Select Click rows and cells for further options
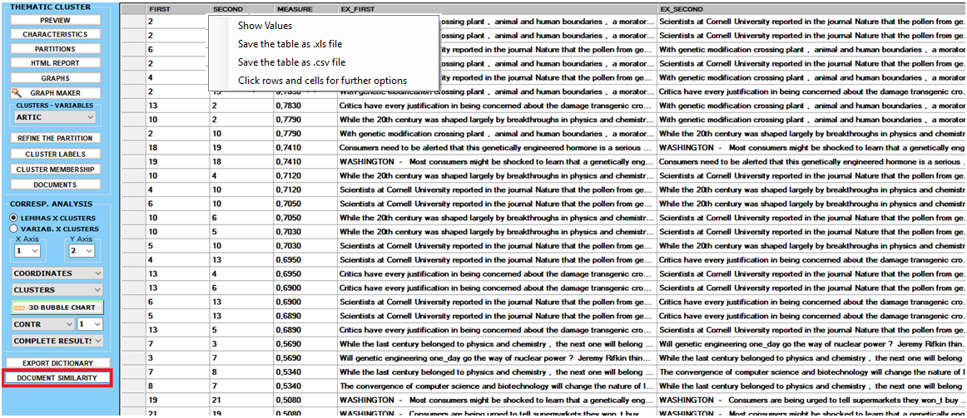Viewport: 967px width, 418px height. coord(324,80)
